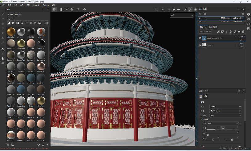The width and height of the screenshot is (251, 151).
Task: Add a fill layer with the bucket icon
Action: (x=231, y=32)
